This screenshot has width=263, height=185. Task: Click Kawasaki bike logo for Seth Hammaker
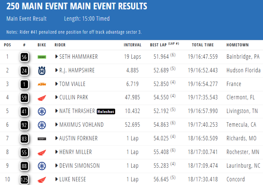point(42,57)
